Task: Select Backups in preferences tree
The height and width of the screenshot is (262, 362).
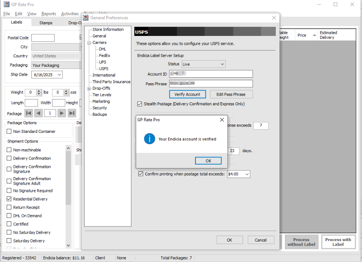Action: click(x=100, y=114)
